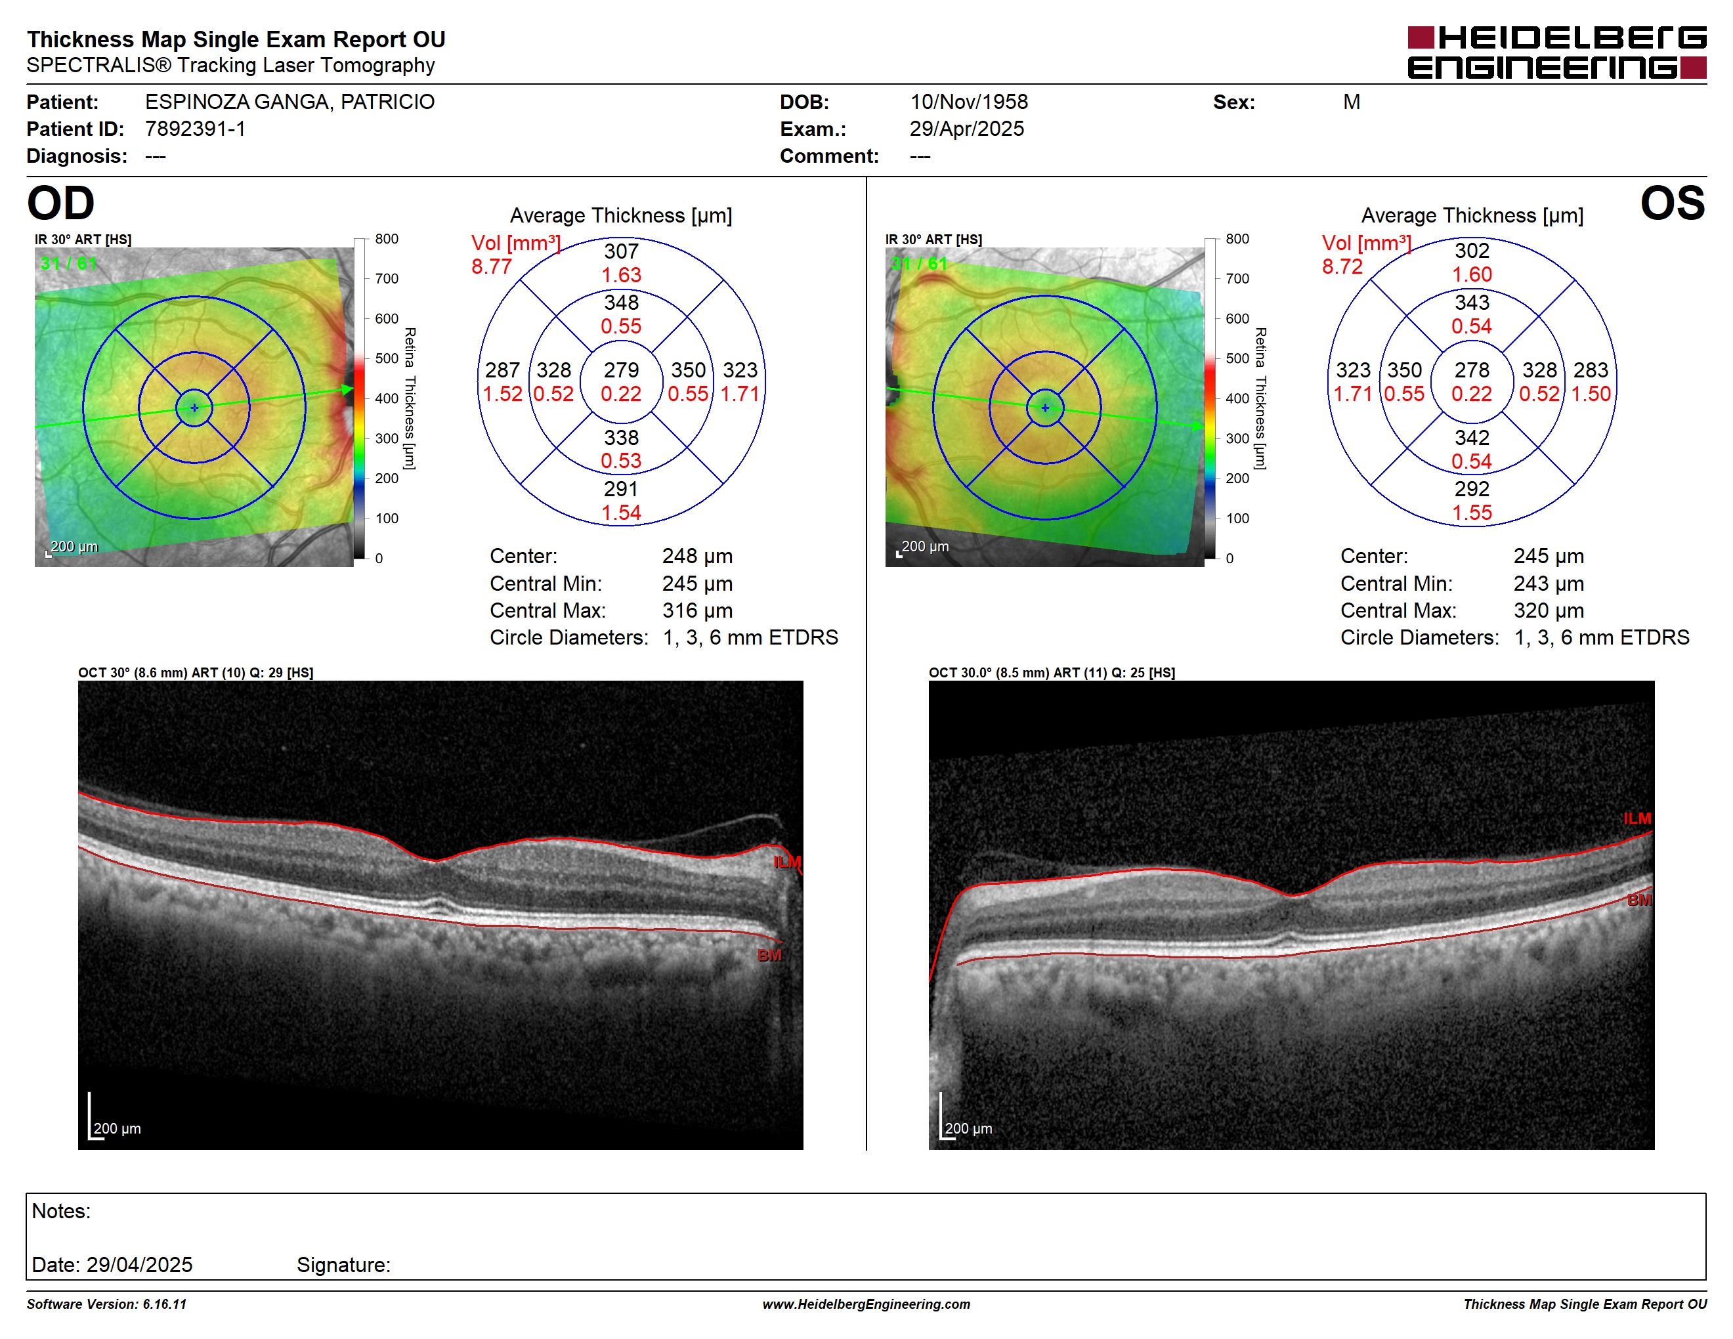The image size is (1733, 1339).
Task: Click OD total volume 8.77
Action: (491, 266)
